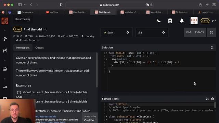Click the Examples heading
Viewport: 219px width, 123px height.
click(x=24, y=85)
